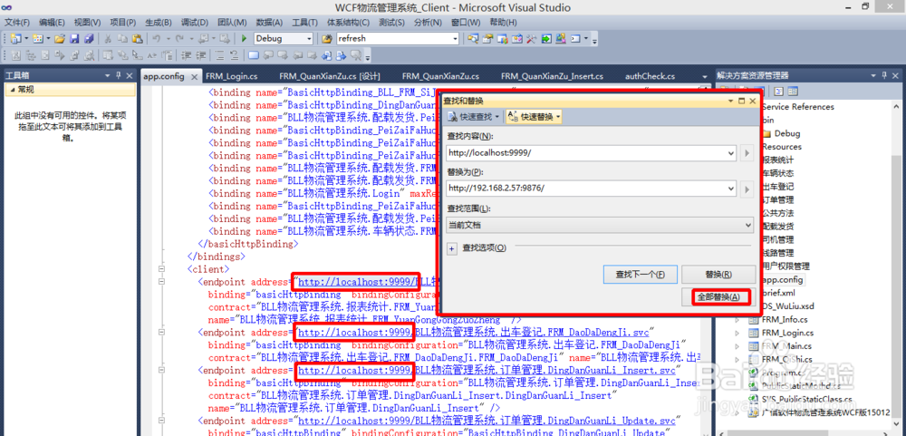Screen dimensions: 906x436
Task: Switch to authCheck.cs tab
Action: (650, 76)
